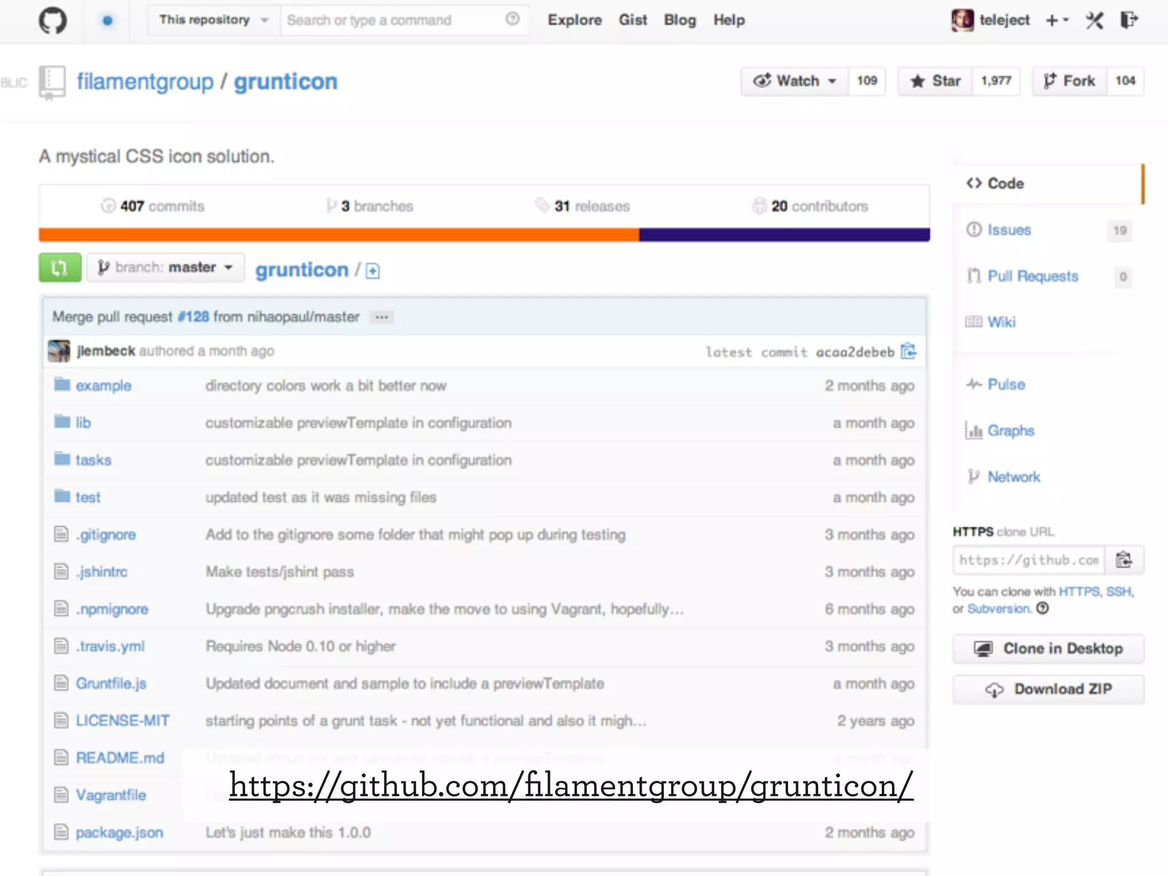
Task: Open Gruntfile.js
Action: tap(111, 684)
